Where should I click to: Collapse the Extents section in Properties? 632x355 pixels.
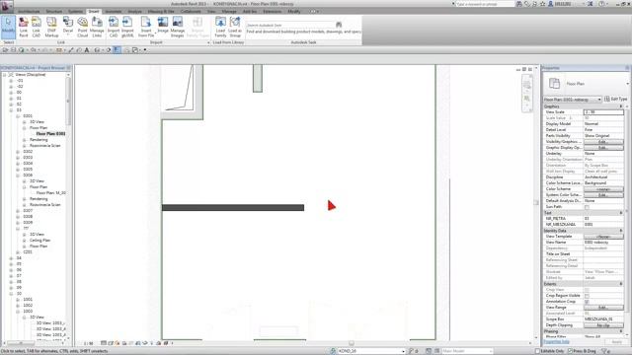(x=621, y=284)
